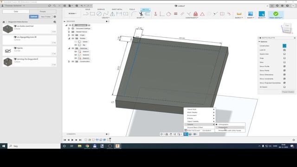Open the People tab in data panel
297x167 pixels.
tap(43, 12)
